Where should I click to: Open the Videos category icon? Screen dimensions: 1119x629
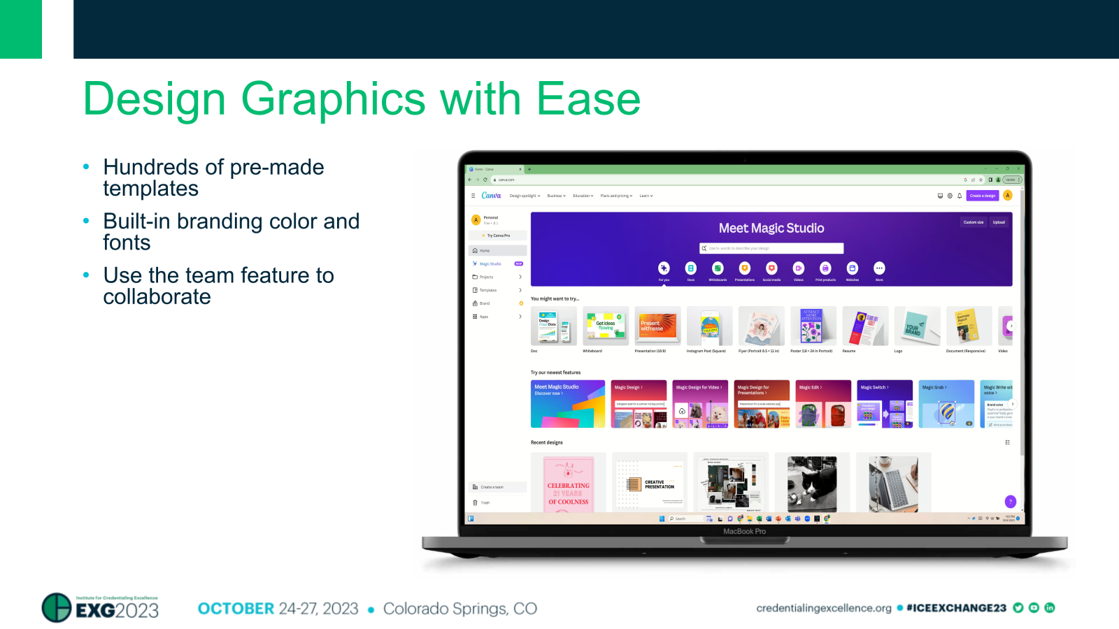click(x=798, y=268)
